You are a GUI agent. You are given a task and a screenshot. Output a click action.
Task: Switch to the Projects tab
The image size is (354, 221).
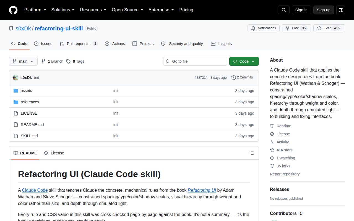tap(143, 44)
